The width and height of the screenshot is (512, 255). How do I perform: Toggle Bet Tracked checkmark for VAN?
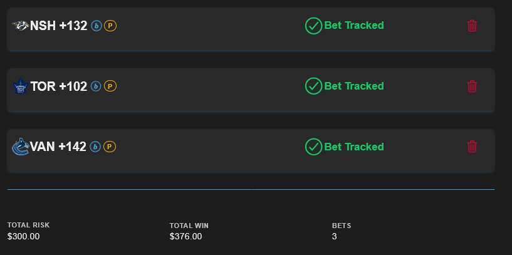pos(313,147)
